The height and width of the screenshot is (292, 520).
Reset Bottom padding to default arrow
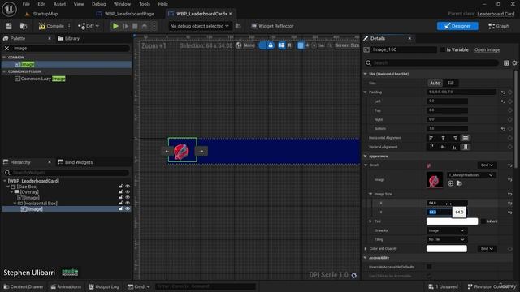coord(503,128)
